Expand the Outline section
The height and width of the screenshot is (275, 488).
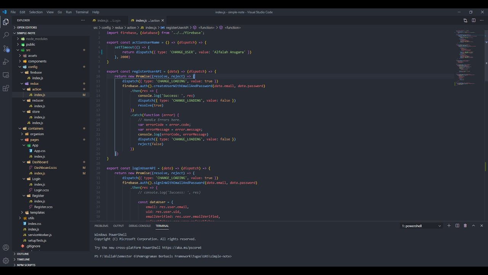coord(23,254)
